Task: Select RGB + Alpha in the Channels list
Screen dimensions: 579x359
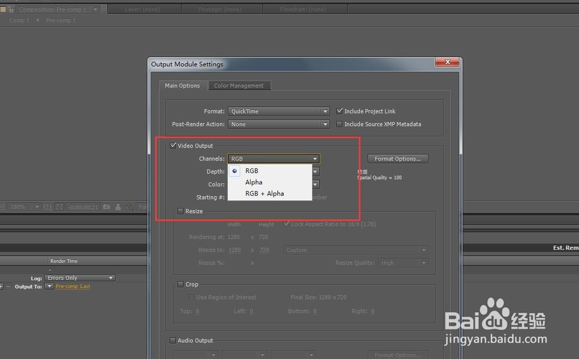Action: pyautogui.click(x=270, y=194)
